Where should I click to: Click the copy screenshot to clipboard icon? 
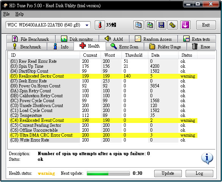tap(150, 25)
